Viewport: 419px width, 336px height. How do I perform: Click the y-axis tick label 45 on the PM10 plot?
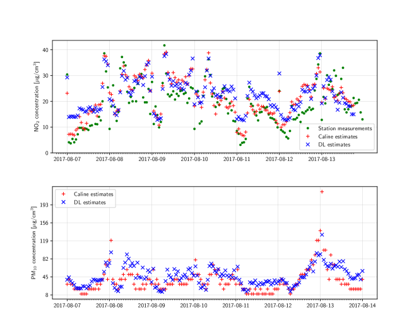45,277
